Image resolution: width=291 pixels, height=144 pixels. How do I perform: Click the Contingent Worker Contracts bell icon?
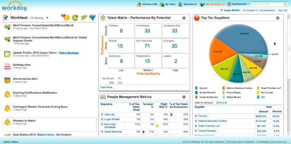click(7, 108)
